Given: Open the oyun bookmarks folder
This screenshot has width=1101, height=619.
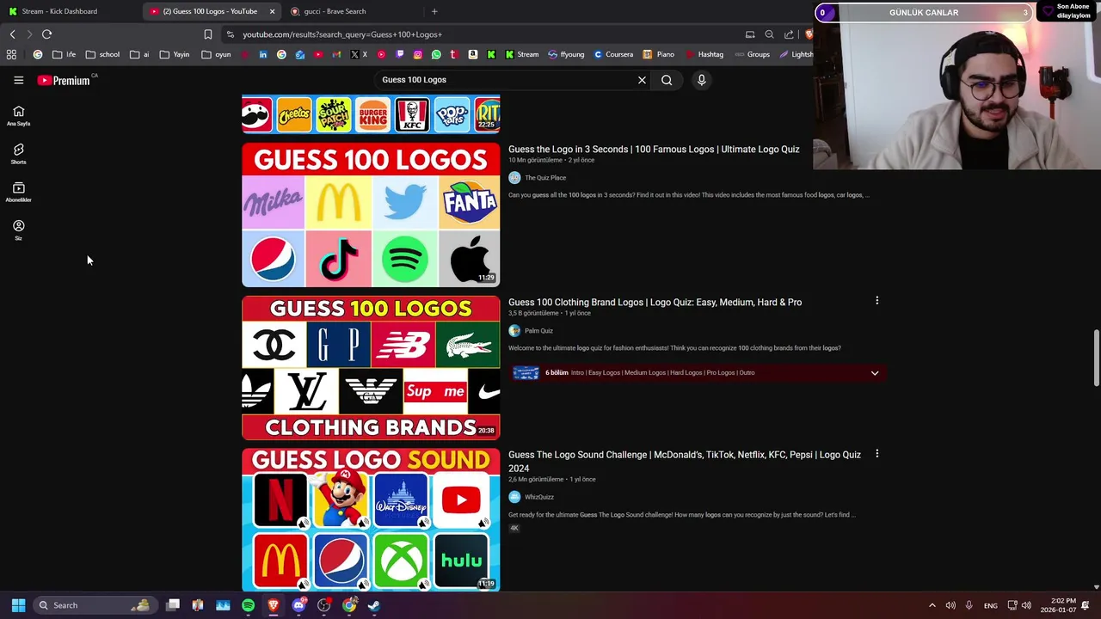Looking at the screenshot, I should [x=217, y=54].
